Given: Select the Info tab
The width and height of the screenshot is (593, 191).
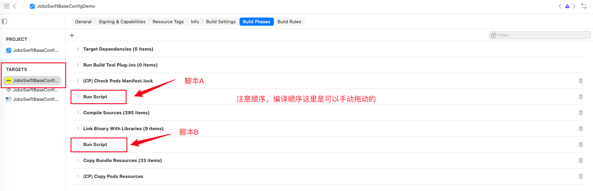Looking at the screenshot, I should click(x=195, y=22).
